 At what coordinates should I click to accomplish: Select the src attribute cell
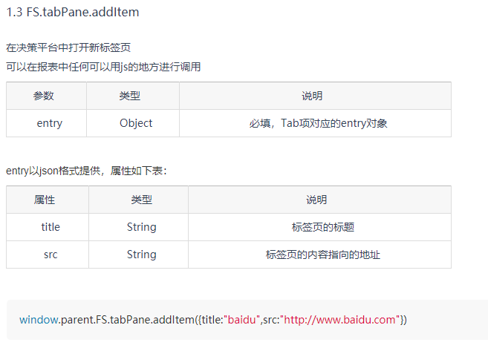pos(48,255)
